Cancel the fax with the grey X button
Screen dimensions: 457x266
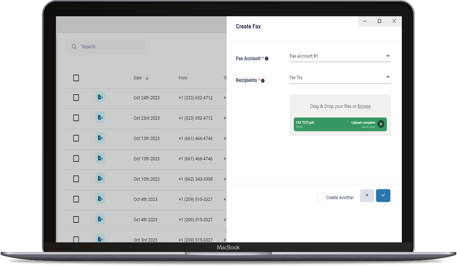coord(367,195)
